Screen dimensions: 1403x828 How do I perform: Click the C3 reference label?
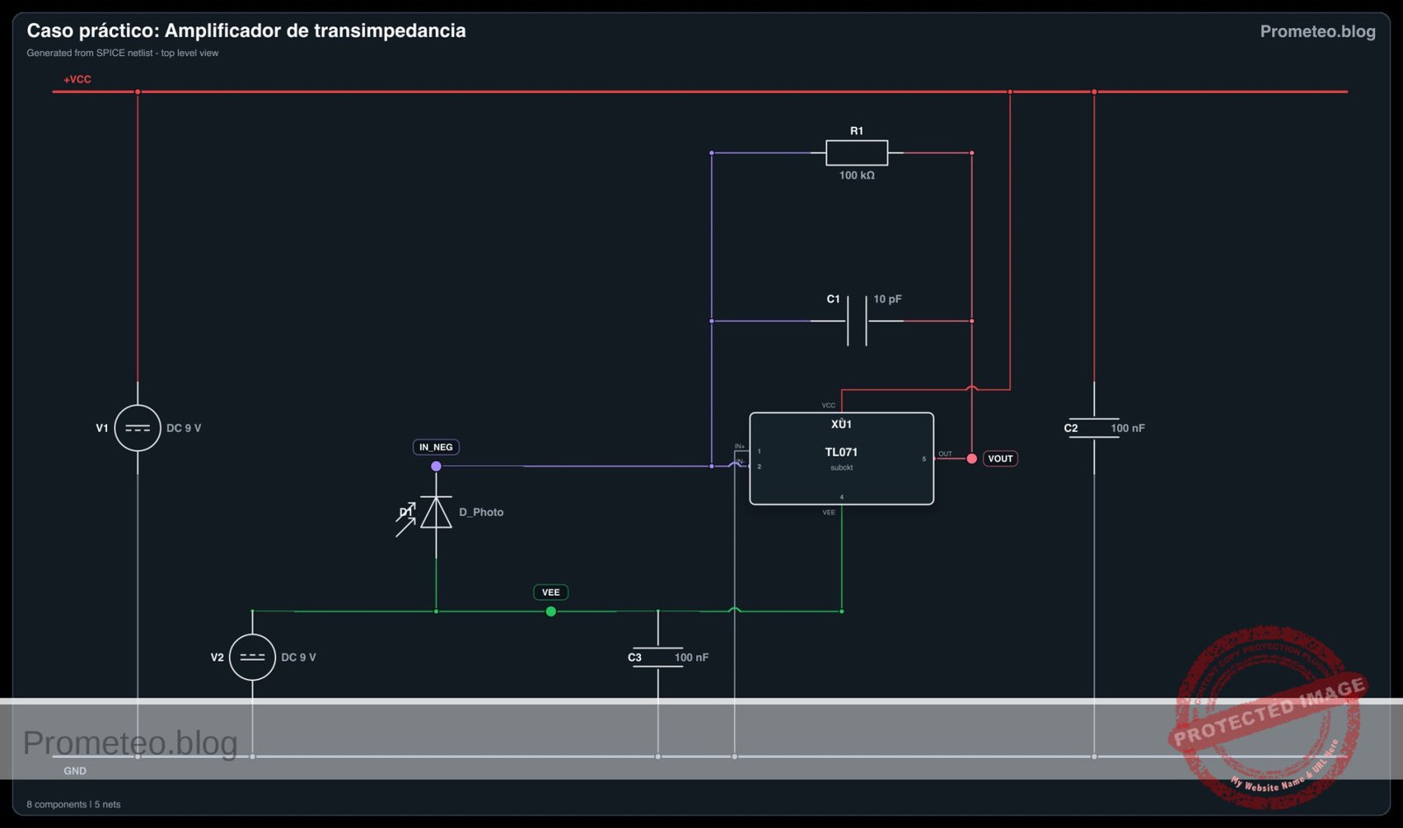tap(635, 657)
